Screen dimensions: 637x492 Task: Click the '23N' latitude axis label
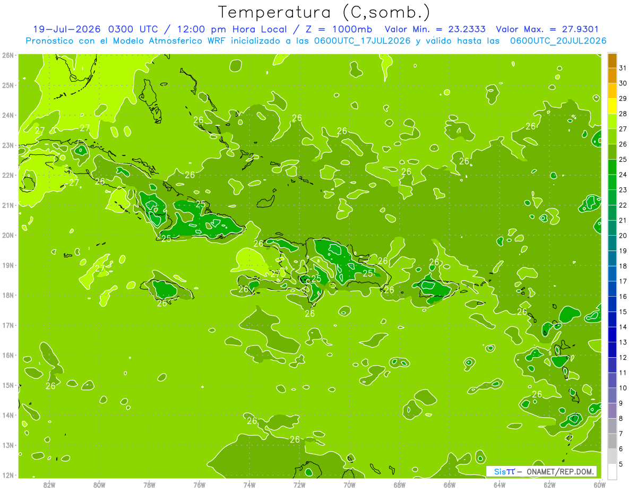tap(8, 145)
